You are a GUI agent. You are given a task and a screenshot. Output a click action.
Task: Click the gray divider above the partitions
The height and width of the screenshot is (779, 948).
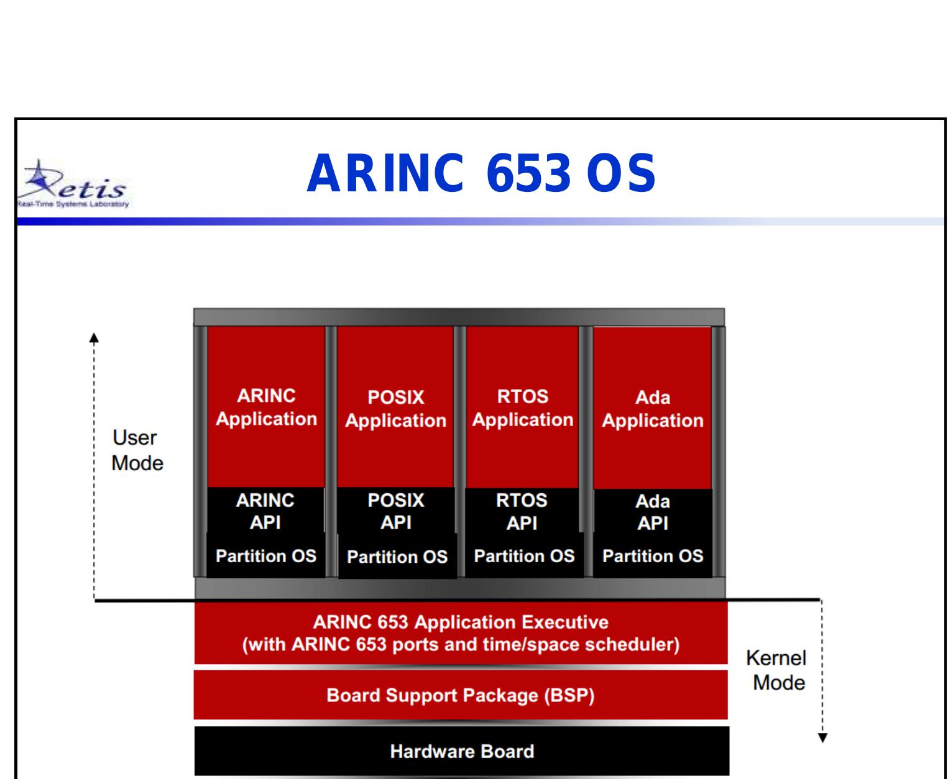[x=460, y=316]
